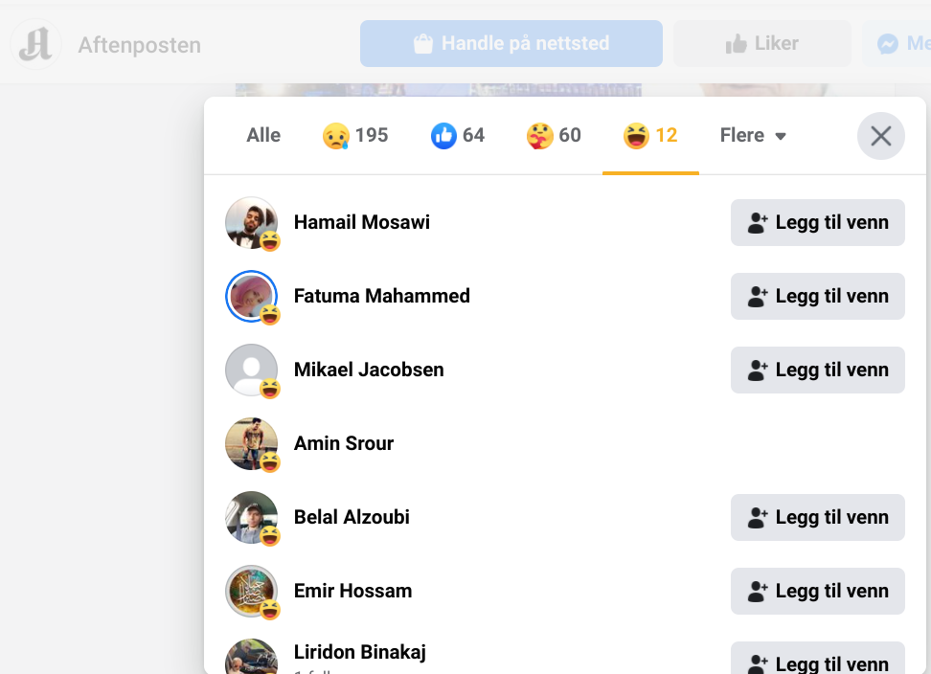Expand the Flere reactions dropdown
931x674 pixels.
click(753, 136)
